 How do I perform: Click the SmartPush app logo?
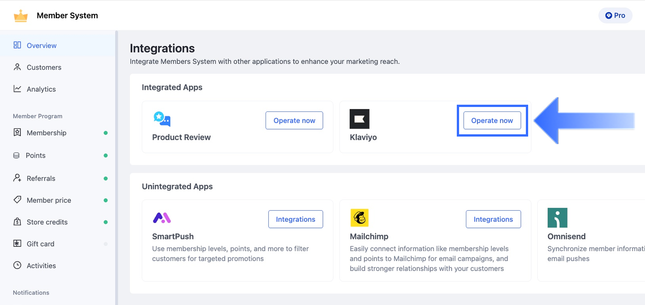(x=162, y=218)
